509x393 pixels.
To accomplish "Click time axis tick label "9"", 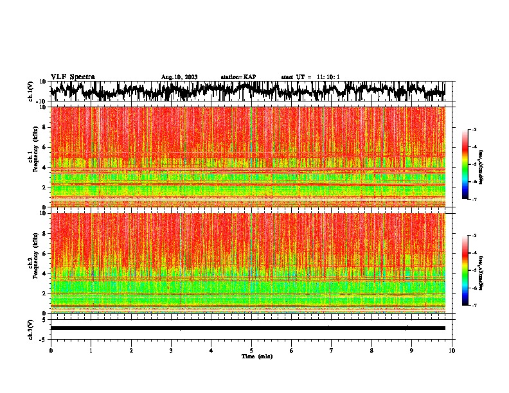I will pyautogui.click(x=411, y=351).
